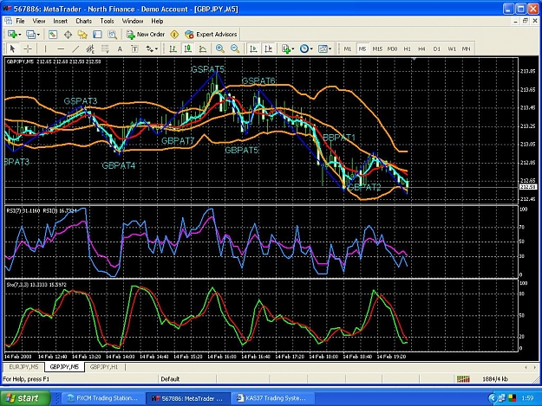The image size is (542, 406).
Task: Click the GBPJPY,M5 chart tab
Action: pos(64,367)
